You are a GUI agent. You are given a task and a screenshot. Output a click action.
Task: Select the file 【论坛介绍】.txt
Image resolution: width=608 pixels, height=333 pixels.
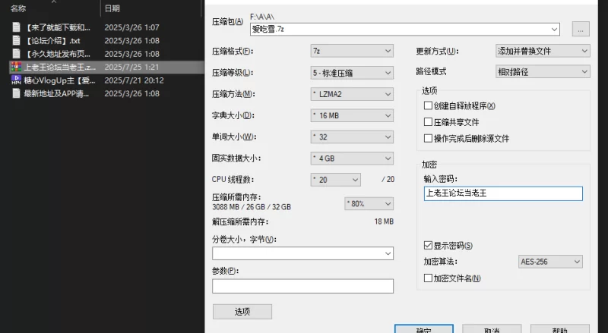pyautogui.click(x=52, y=40)
